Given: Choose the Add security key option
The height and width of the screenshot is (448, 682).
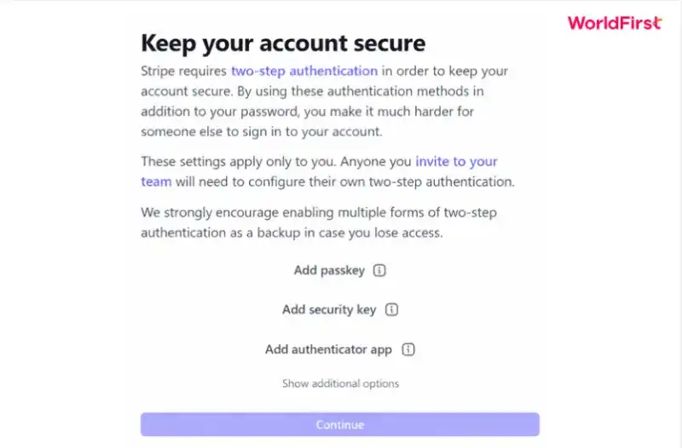Looking at the screenshot, I should (329, 309).
